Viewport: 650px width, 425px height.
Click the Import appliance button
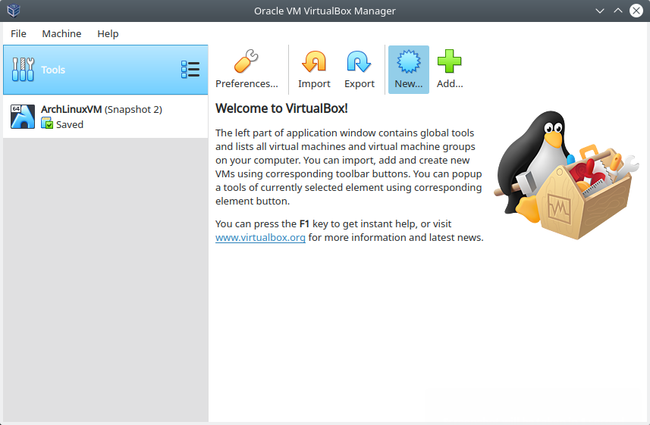pos(314,70)
